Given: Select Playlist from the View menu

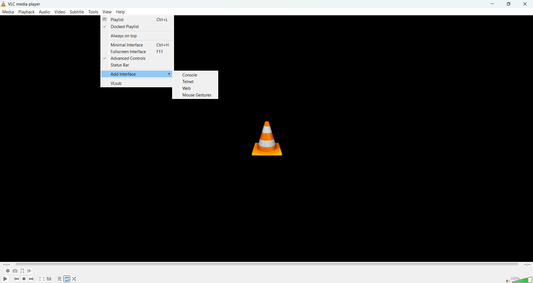Looking at the screenshot, I should (137, 19).
